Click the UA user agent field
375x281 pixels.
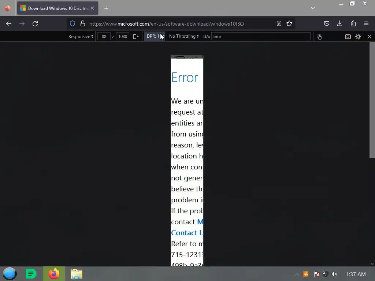tap(261, 37)
